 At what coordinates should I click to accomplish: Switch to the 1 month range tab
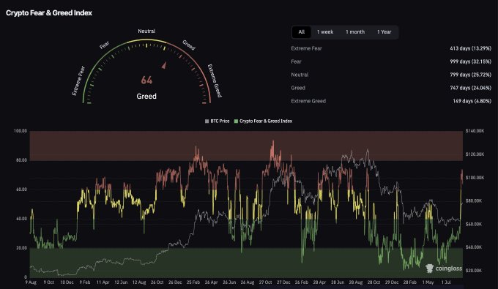[355, 32]
